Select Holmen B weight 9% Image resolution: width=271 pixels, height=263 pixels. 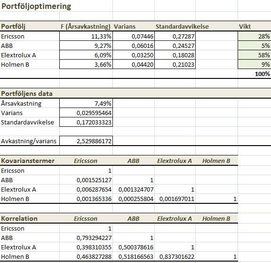(x=255, y=64)
